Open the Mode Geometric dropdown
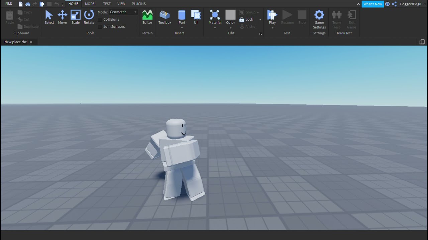The image size is (428, 240). (x=123, y=12)
